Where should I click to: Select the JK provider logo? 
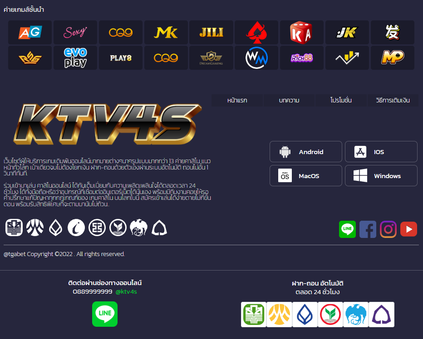[347, 32]
